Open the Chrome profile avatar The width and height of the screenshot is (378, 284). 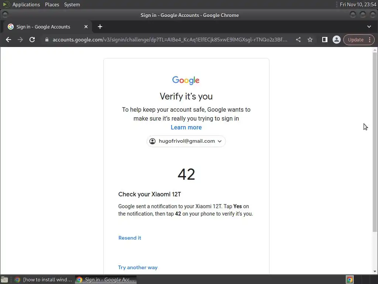pos(337,40)
